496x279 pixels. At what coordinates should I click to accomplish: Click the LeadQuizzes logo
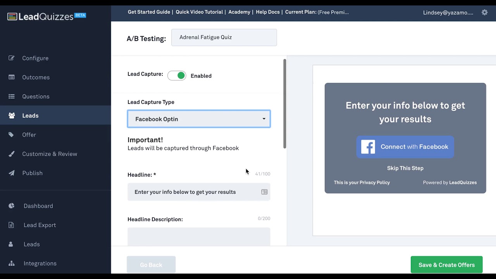pos(46,16)
